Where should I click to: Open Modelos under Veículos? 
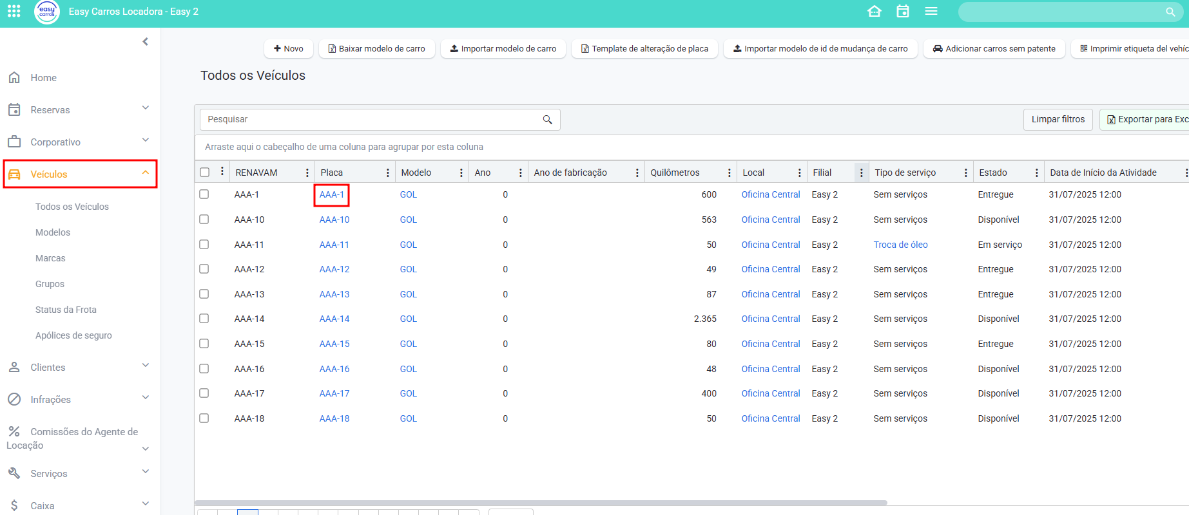53,232
